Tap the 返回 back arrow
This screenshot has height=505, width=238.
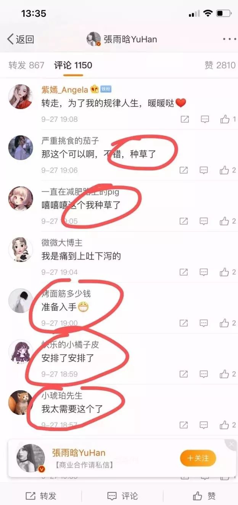pyautogui.click(x=21, y=39)
